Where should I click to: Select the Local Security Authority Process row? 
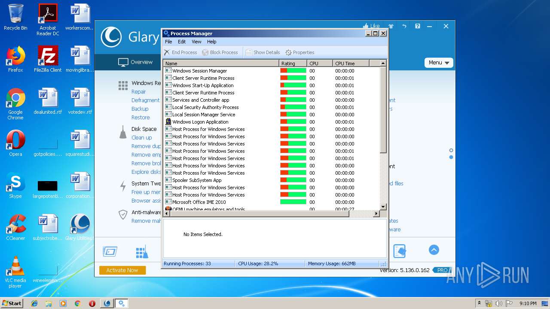pos(272,107)
